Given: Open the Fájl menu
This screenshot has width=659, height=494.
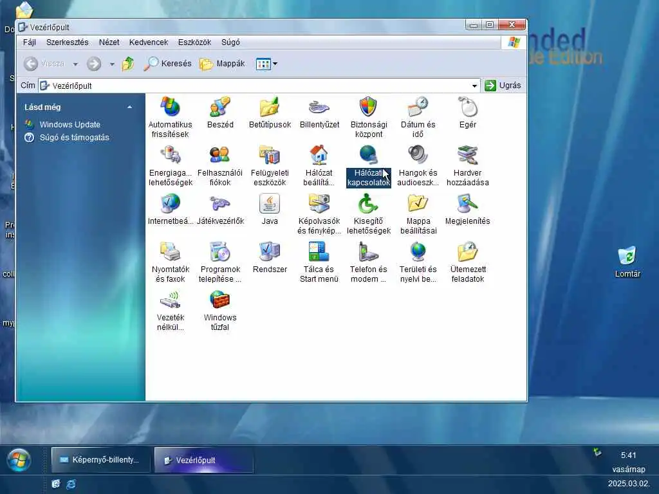Looking at the screenshot, I should tap(30, 42).
